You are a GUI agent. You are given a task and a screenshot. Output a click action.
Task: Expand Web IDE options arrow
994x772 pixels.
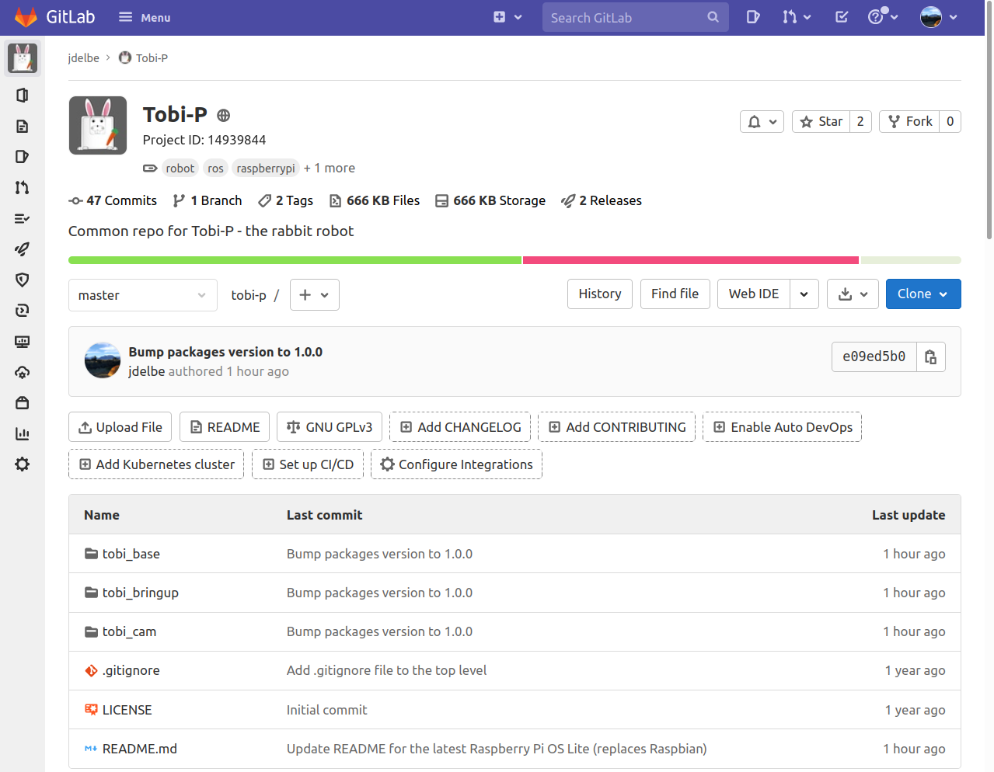tap(804, 294)
